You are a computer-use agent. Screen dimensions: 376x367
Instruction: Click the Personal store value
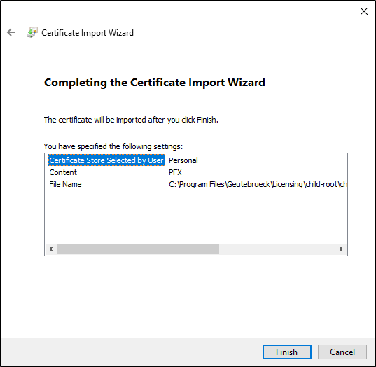pos(183,160)
